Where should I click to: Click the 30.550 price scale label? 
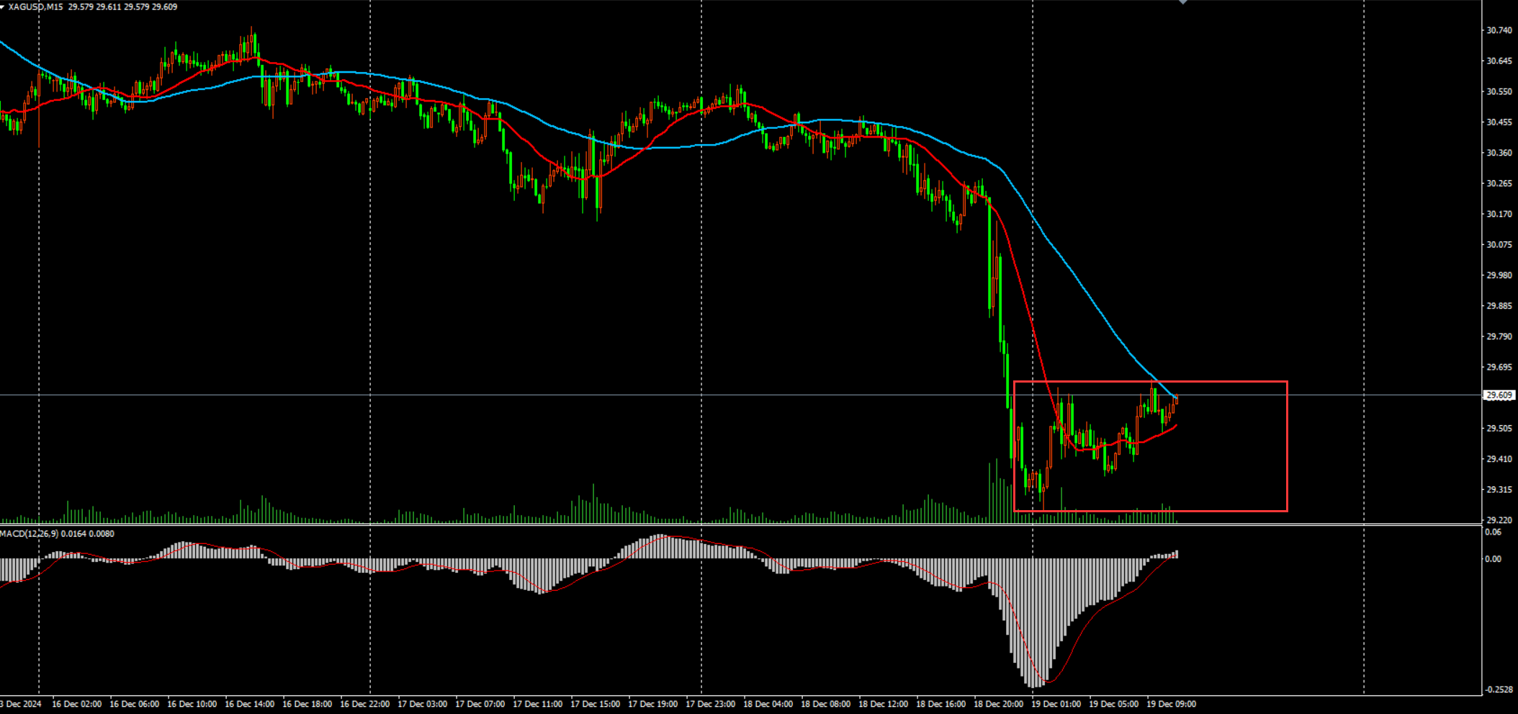click(1499, 92)
